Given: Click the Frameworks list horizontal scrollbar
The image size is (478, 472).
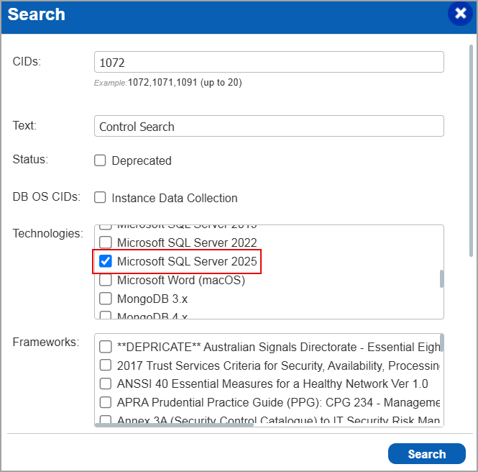Looking at the screenshot, I should 174,425.
